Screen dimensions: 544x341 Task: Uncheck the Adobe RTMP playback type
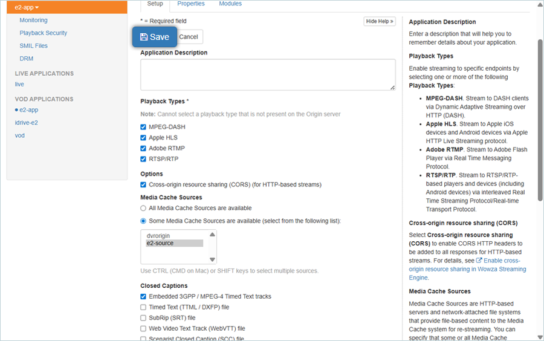click(143, 149)
